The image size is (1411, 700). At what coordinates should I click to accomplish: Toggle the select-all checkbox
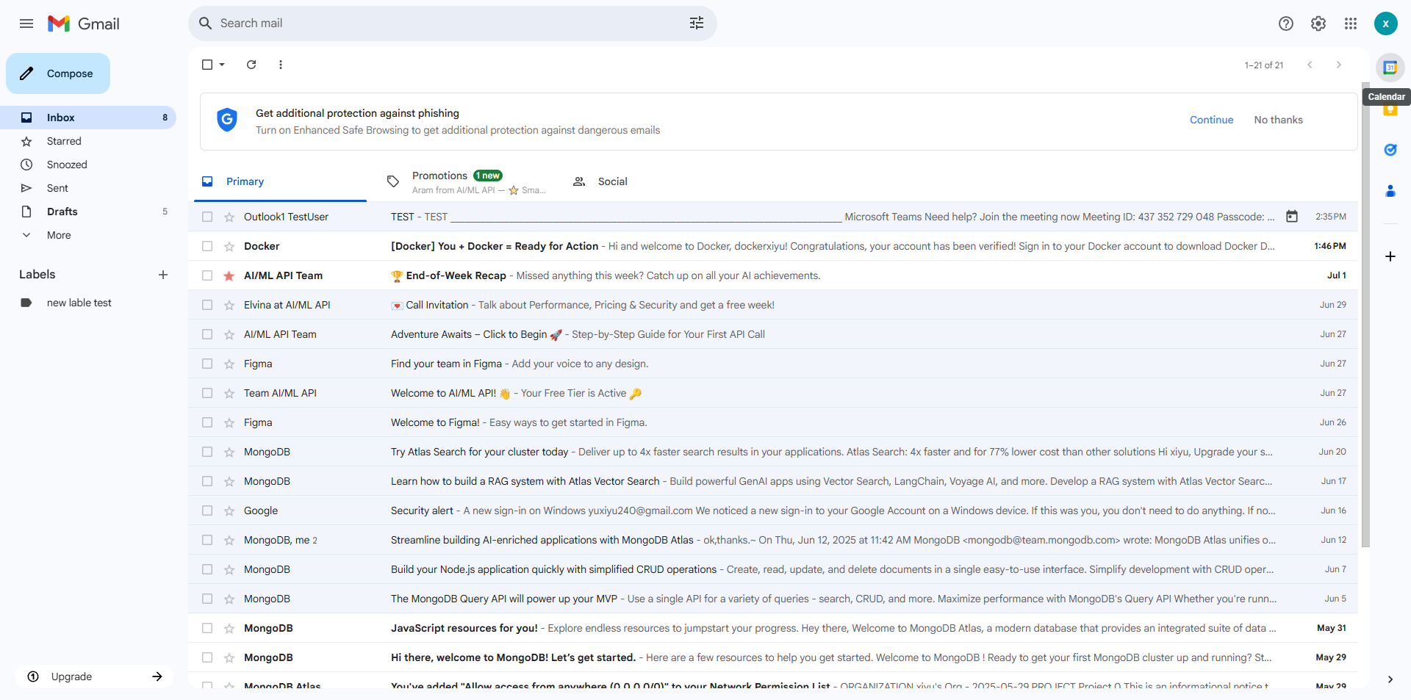pyautogui.click(x=207, y=65)
